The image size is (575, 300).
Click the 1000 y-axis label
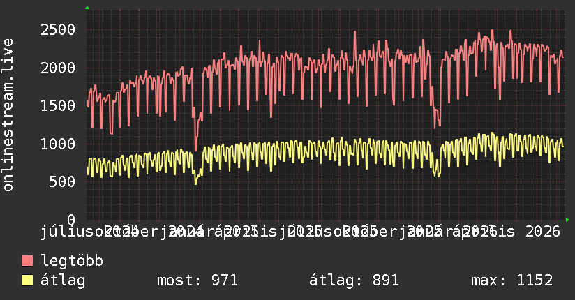coord(58,144)
